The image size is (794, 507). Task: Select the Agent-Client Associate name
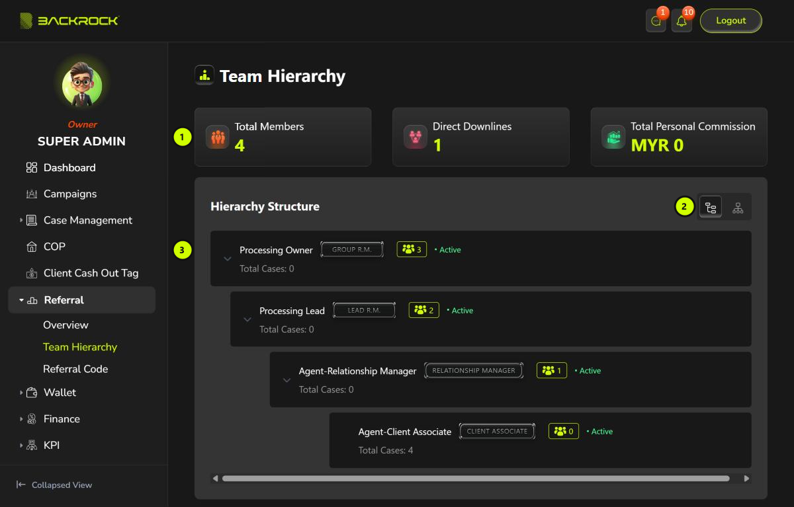(x=405, y=432)
